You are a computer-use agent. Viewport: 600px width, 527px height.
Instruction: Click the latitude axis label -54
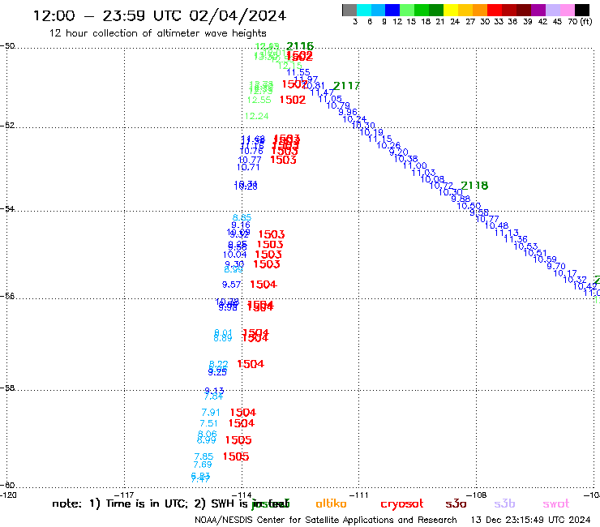point(7,209)
